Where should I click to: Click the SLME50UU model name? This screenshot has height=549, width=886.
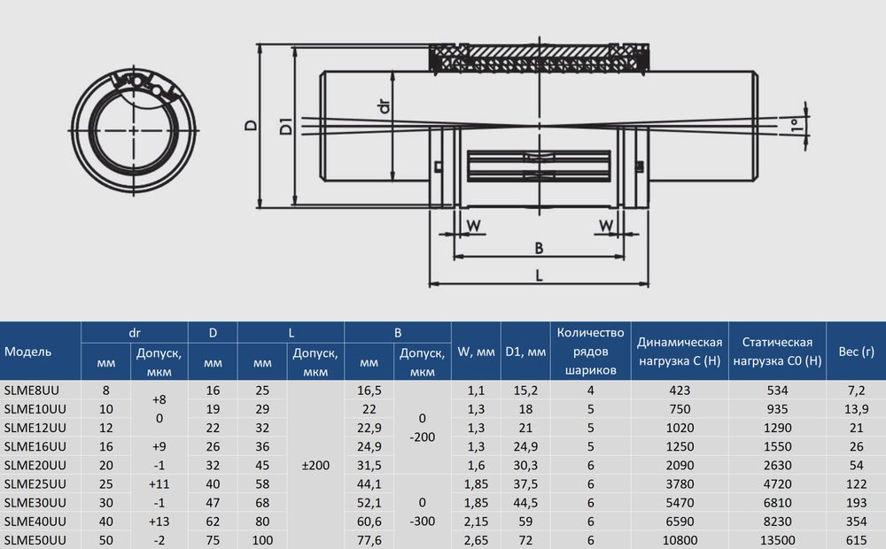click(35, 539)
